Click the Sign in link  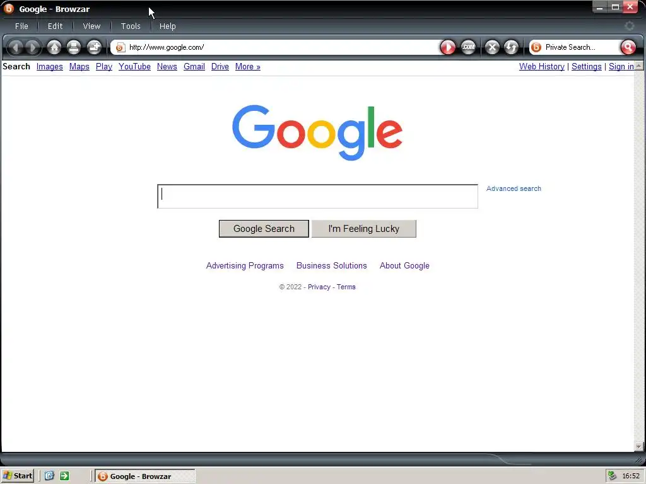point(621,67)
